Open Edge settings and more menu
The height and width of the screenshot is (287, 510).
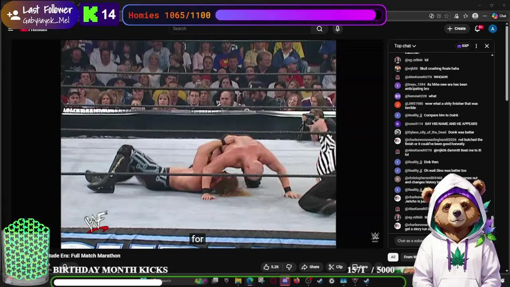pos(484,16)
